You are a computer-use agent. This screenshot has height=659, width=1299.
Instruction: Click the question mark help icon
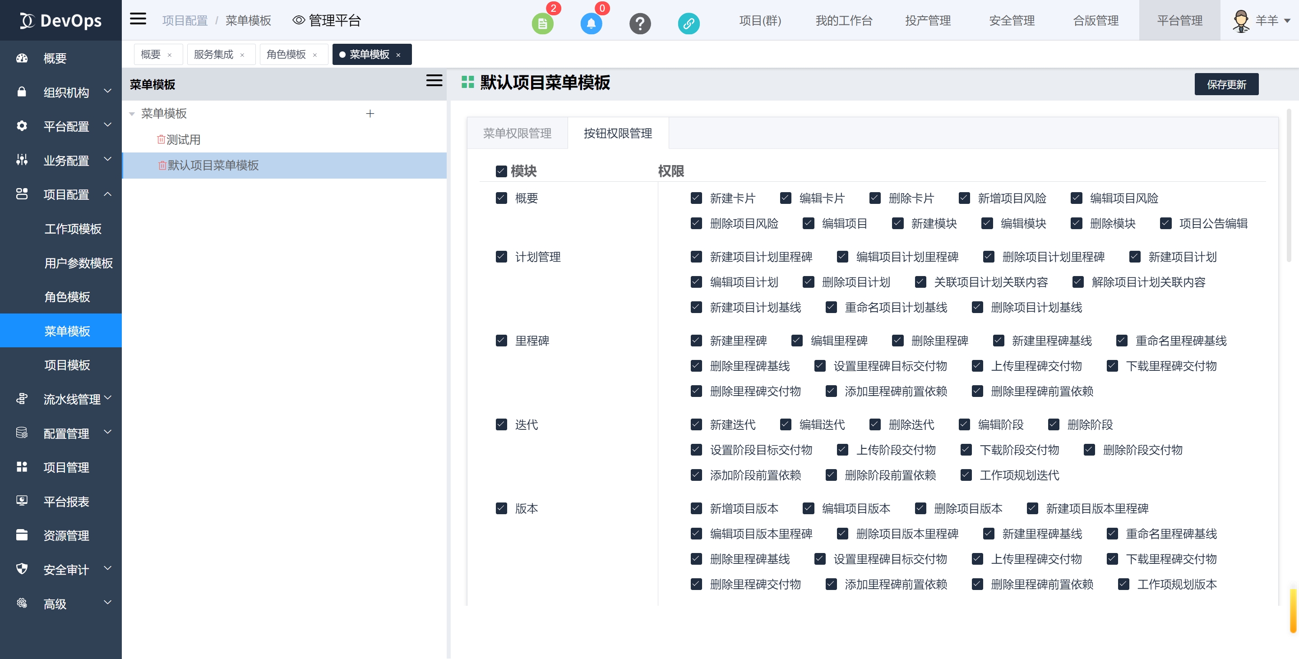640,24
